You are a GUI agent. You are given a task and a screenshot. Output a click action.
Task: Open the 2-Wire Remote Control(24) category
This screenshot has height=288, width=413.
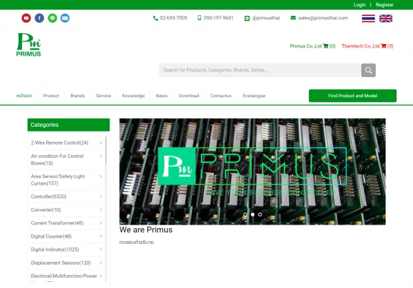pos(59,143)
